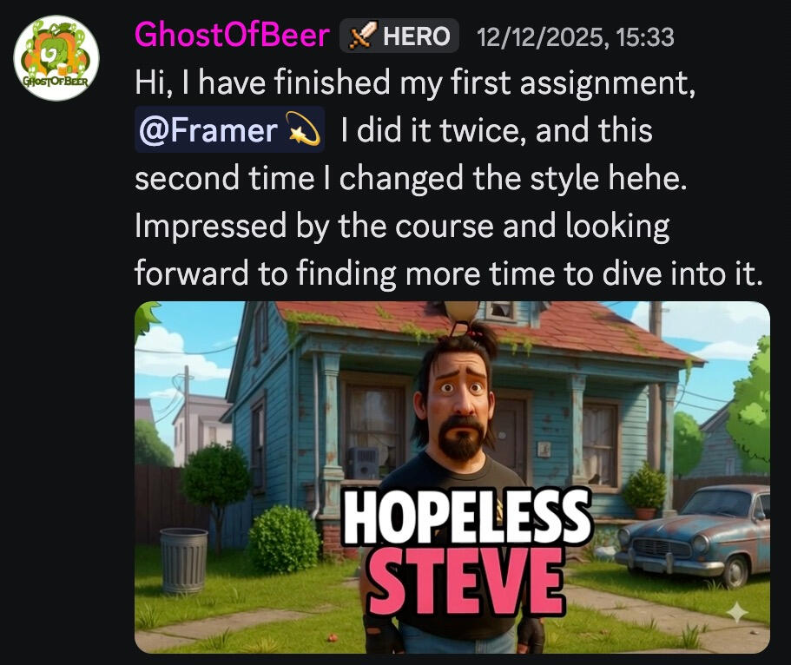Click the GhostOfBeer username
Viewport: 791px width, 665px height.
pos(232,36)
